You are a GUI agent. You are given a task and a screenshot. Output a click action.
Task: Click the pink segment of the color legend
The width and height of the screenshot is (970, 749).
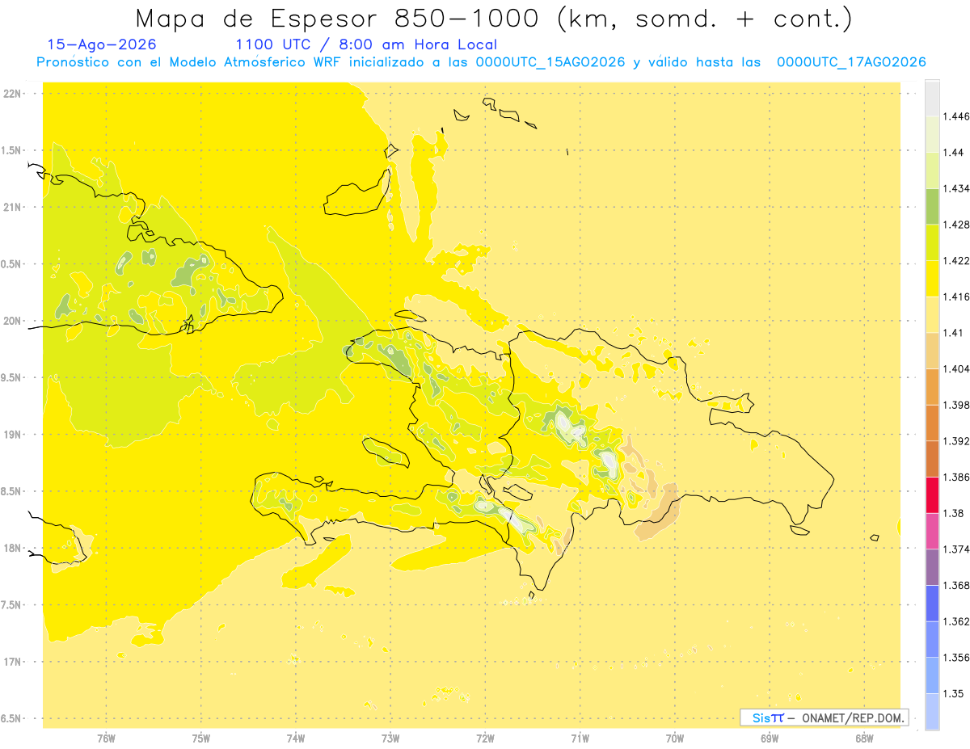pyautogui.click(x=932, y=532)
